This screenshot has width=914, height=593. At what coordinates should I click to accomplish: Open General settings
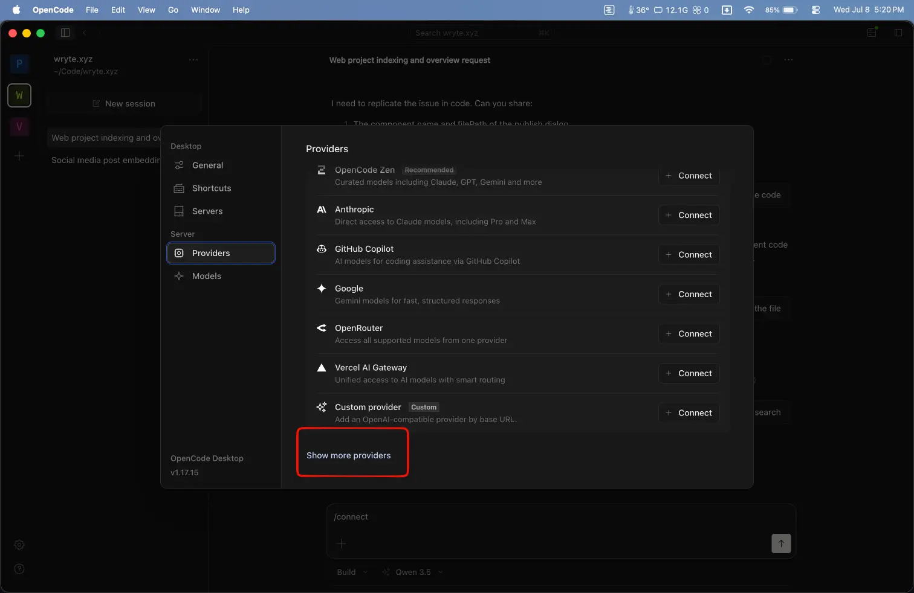coord(221,165)
